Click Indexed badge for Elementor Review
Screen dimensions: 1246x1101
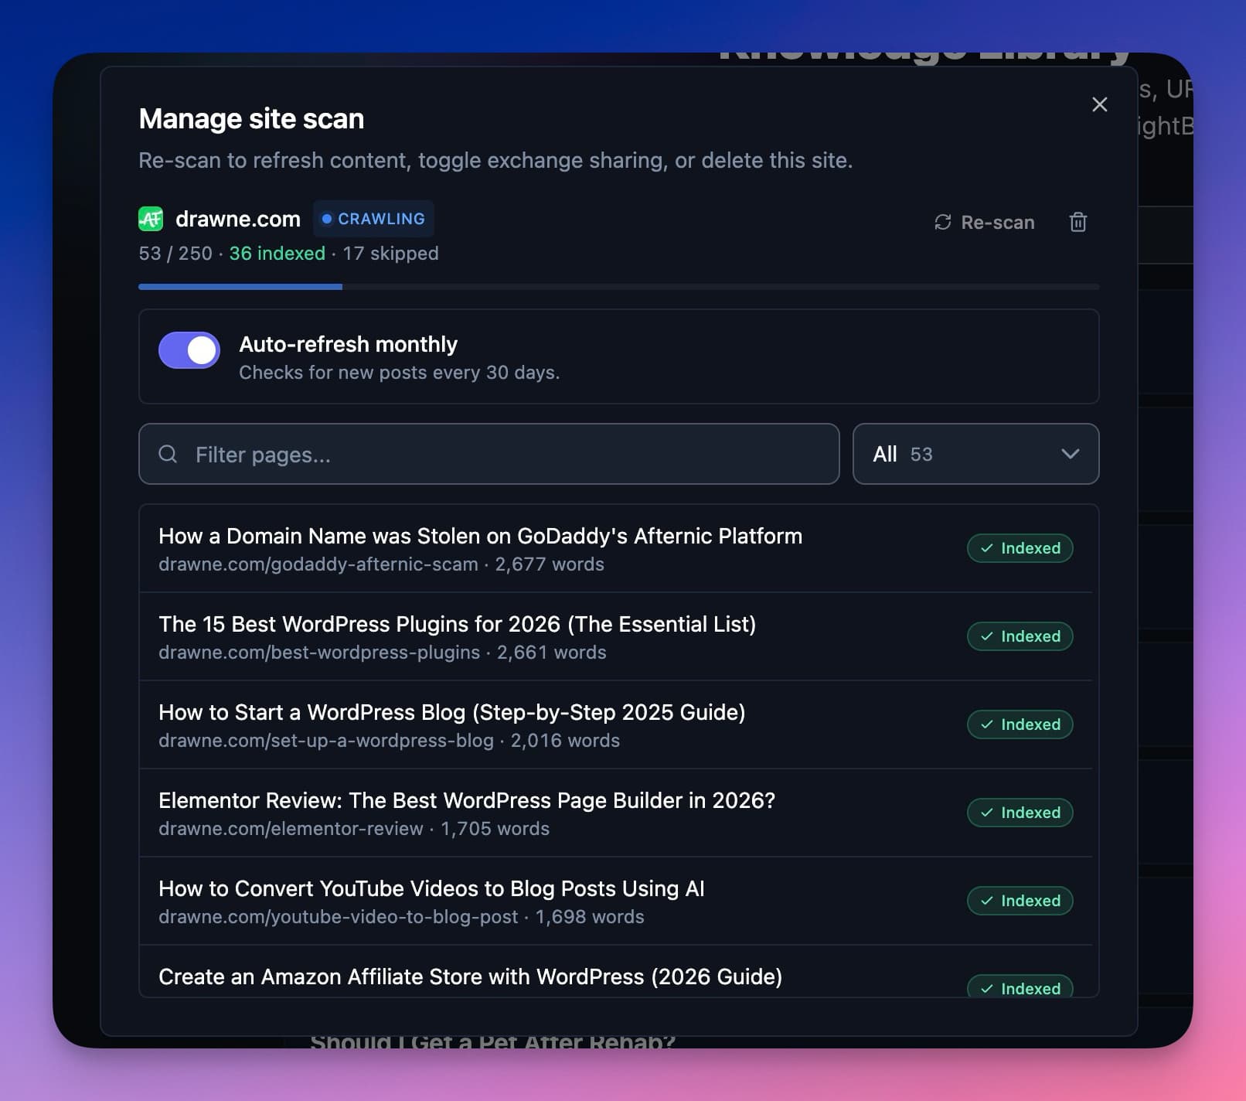click(1020, 813)
